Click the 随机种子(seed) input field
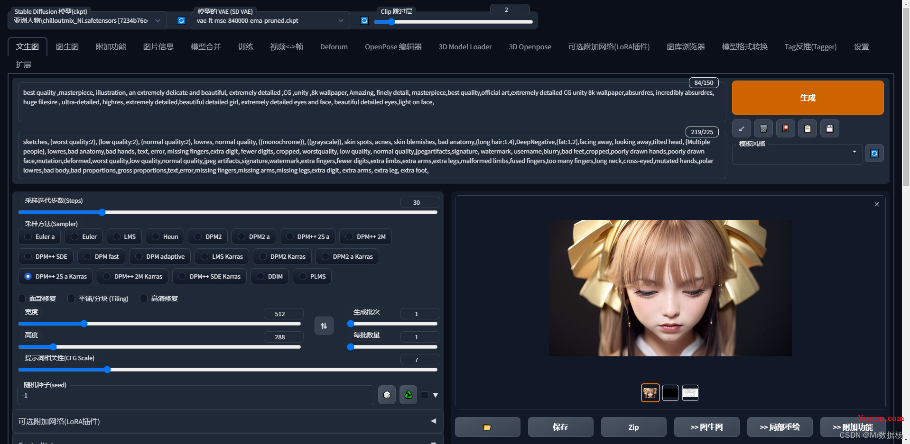This screenshot has width=910, height=444. coord(196,395)
